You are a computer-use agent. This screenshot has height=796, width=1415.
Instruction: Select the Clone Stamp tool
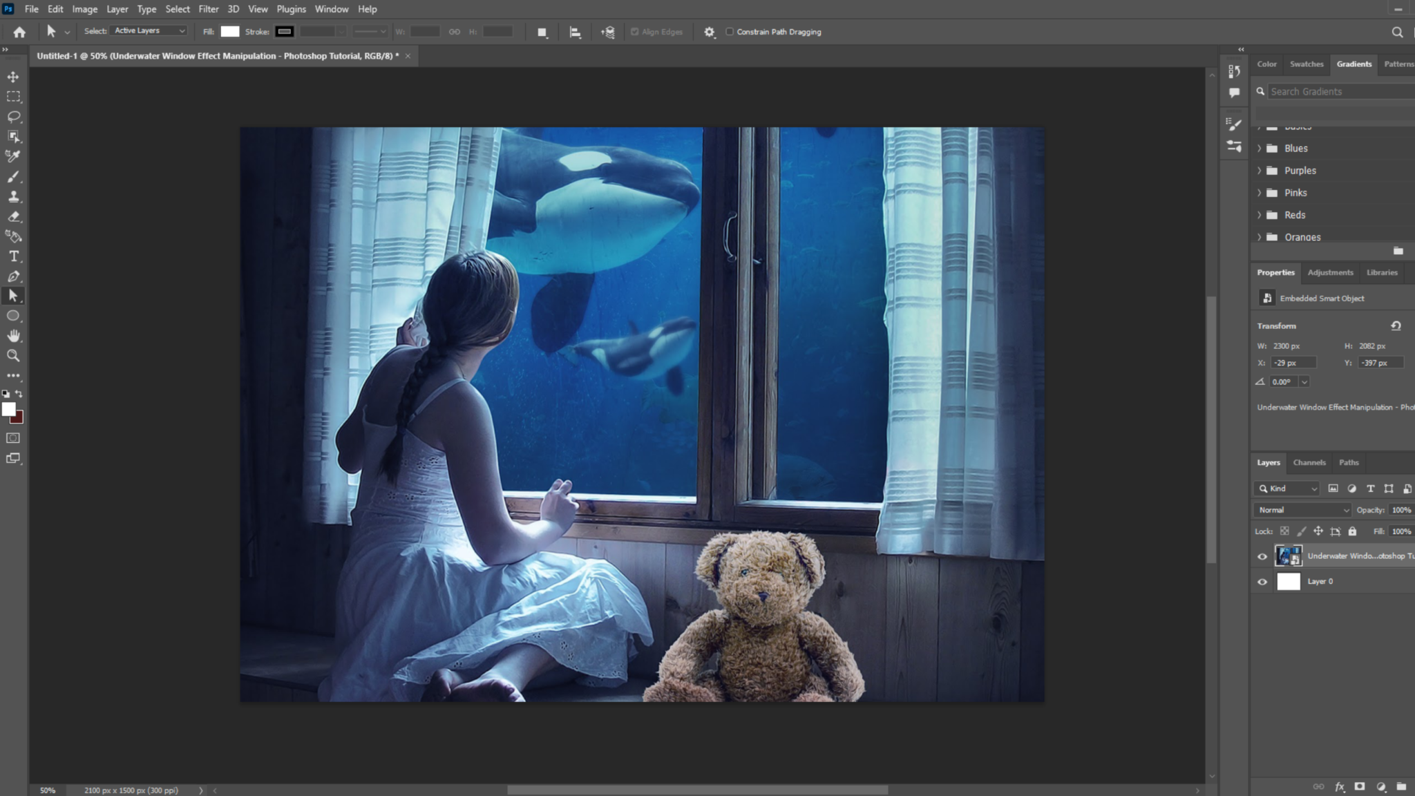point(13,196)
